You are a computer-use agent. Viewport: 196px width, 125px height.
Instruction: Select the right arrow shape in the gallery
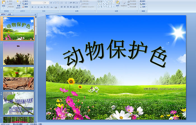click(109, 4)
